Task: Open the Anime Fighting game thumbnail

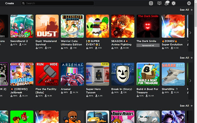Action: (x=123, y=26)
